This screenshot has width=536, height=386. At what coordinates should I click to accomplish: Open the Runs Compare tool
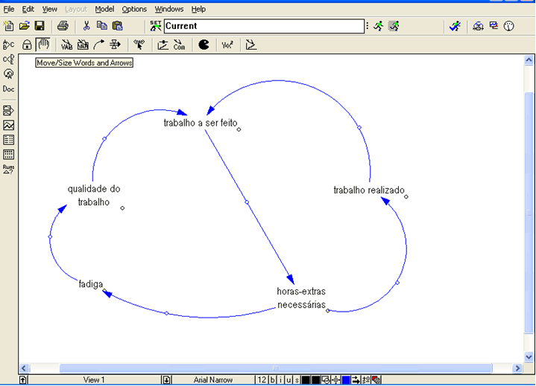pos(8,170)
